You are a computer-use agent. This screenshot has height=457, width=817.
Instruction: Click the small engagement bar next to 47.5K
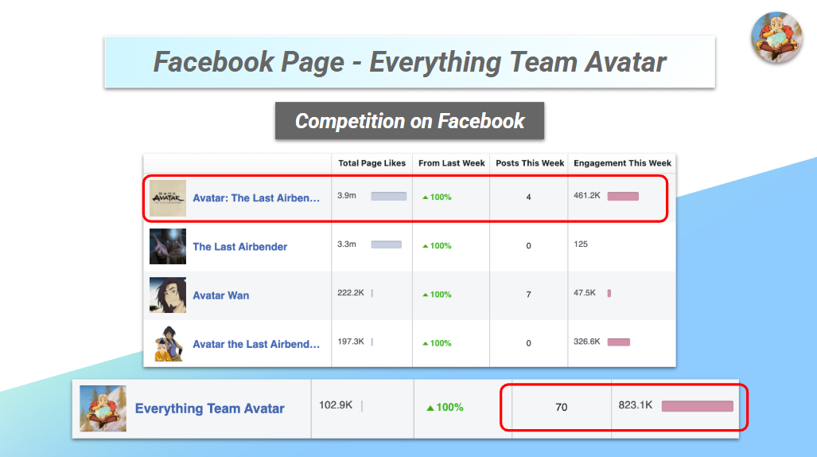pos(609,293)
